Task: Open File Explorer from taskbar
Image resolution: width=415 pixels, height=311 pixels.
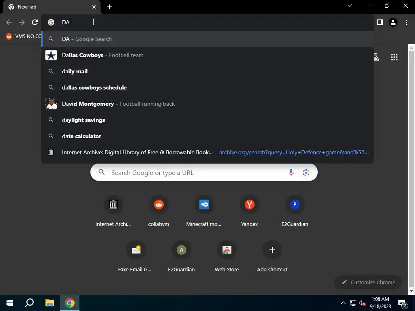Action: pyautogui.click(x=49, y=303)
